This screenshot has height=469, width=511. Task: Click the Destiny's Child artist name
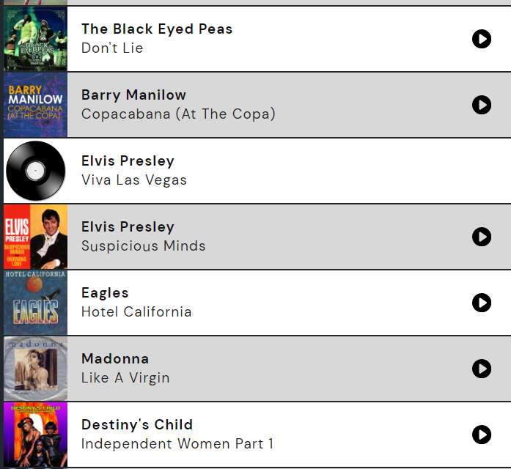[x=137, y=425]
